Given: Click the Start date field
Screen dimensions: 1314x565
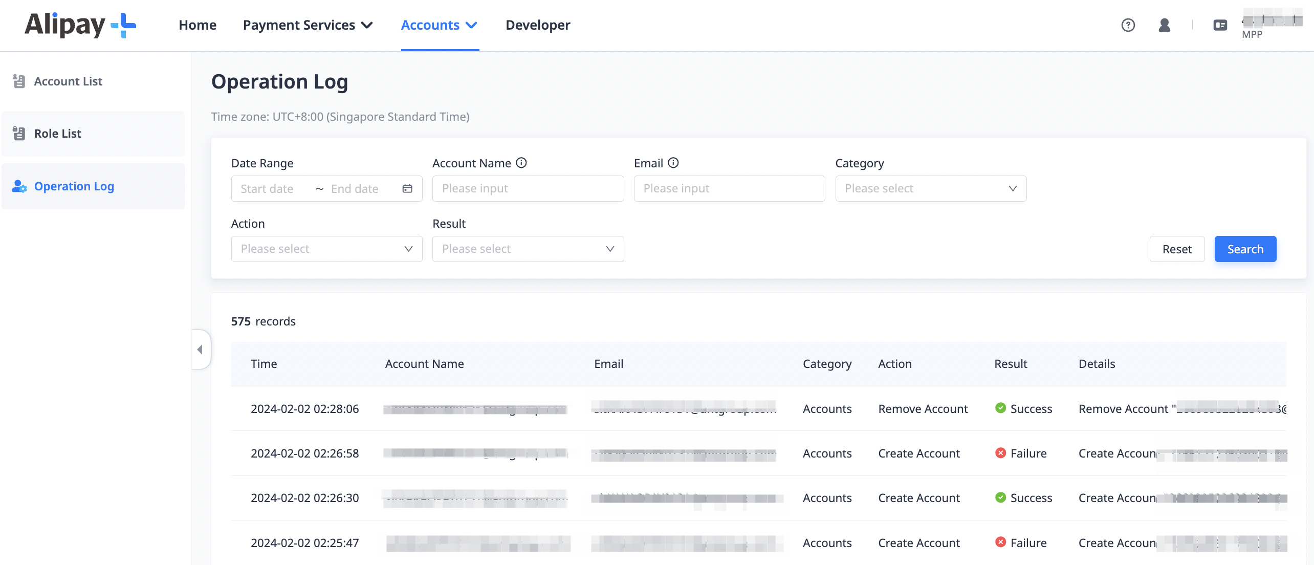Looking at the screenshot, I should 274,189.
